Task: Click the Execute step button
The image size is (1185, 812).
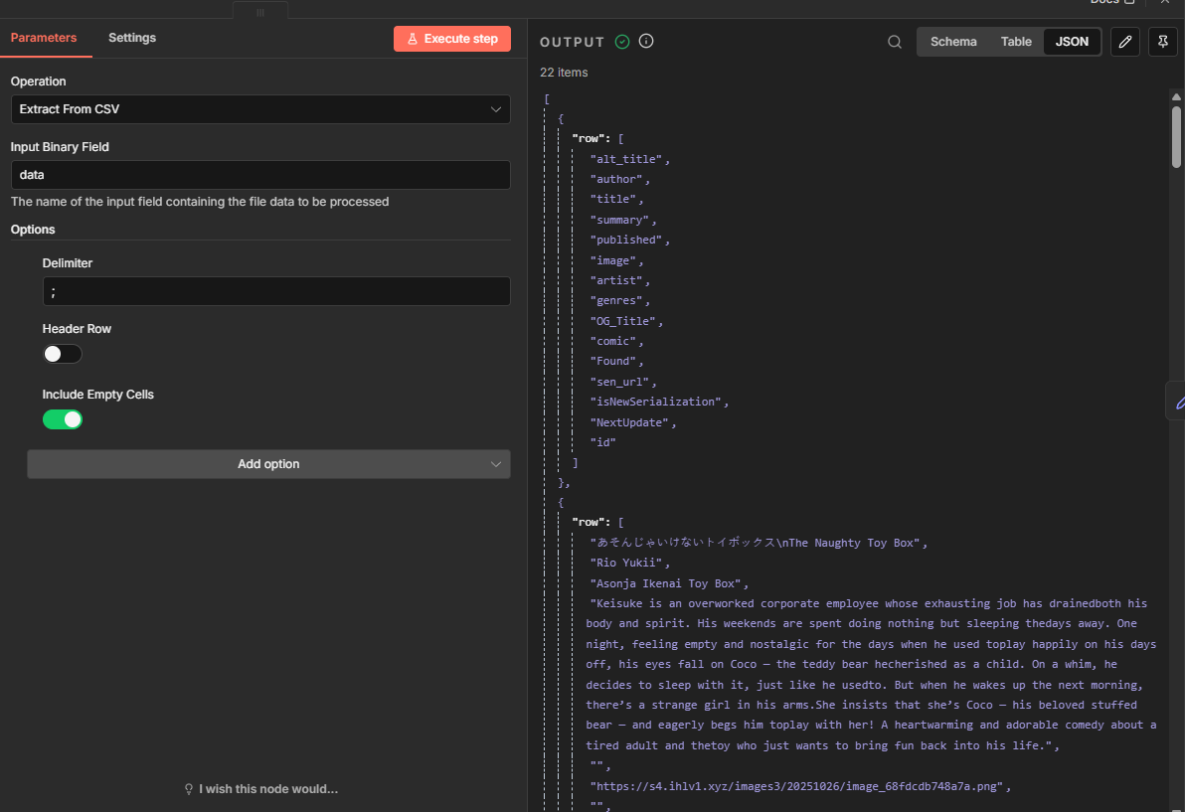Action: pyautogui.click(x=452, y=39)
